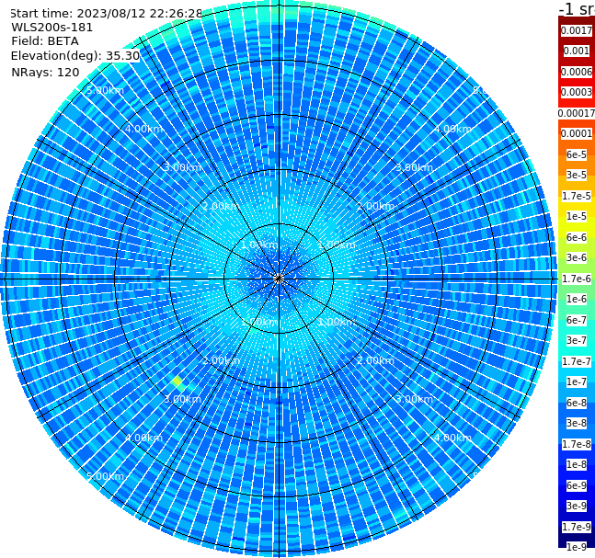
Task: Select the northeast '3.00km' range ring label
Action: (x=414, y=167)
